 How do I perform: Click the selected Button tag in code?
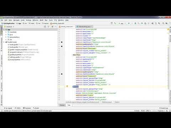pos(76,87)
